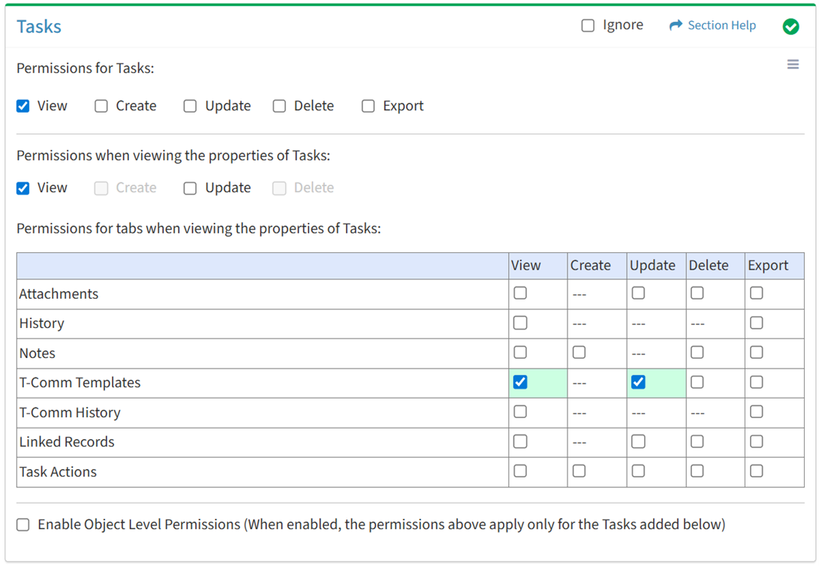The width and height of the screenshot is (819, 566).
Task: Open the hamburger menu icon for Tasks
Action: (793, 65)
